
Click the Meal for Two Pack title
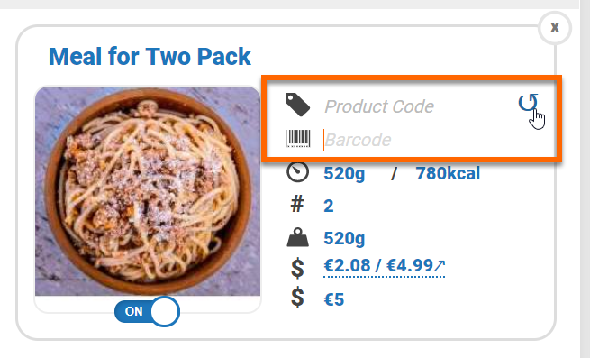tap(150, 57)
